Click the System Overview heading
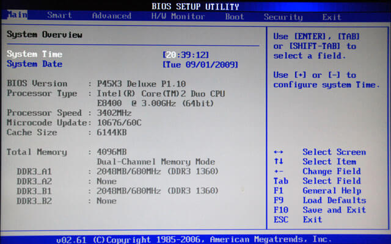This screenshot has height=244, width=391. click(45, 35)
